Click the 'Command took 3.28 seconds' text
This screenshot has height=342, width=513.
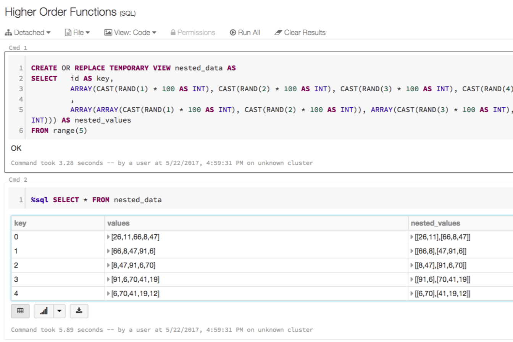pos(162,163)
